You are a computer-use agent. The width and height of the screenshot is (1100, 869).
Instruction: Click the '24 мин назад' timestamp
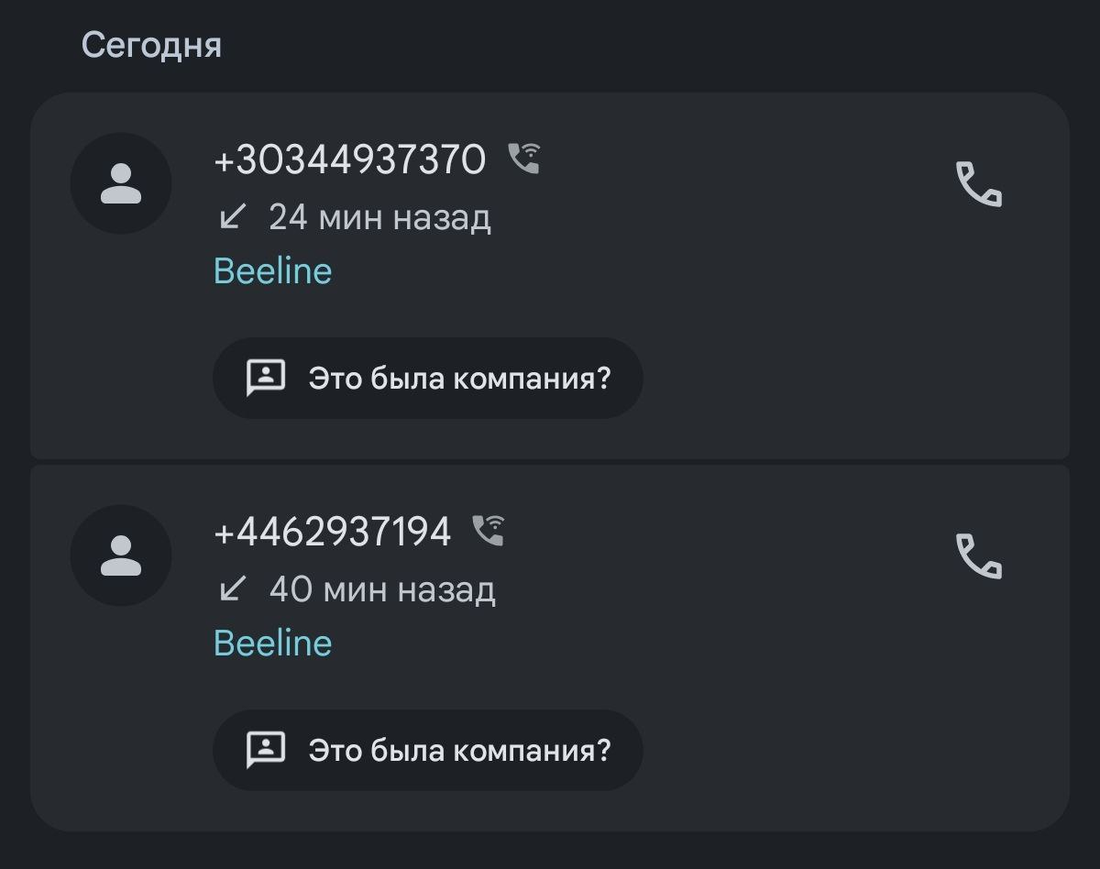click(379, 218)
